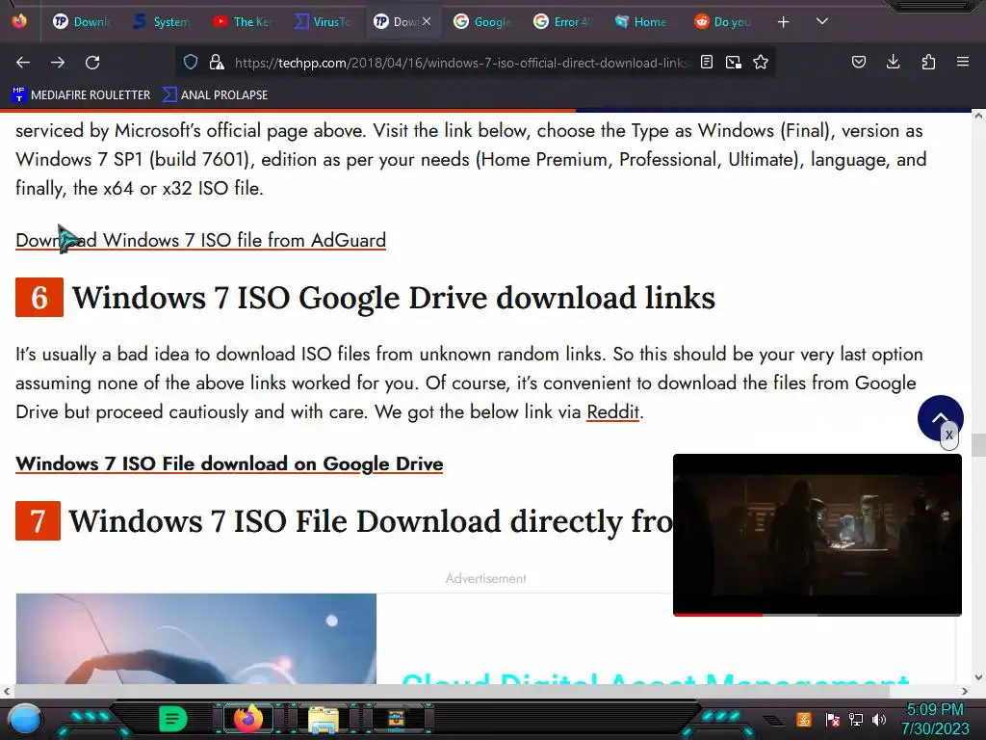
Task: Click the floating video player thumbnail
Action: (817, 534)
